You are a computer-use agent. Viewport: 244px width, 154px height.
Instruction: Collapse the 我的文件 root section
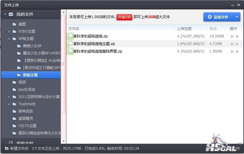[5, 14]
